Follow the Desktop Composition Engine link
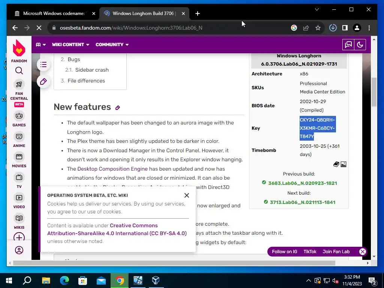The width and height of the screenshot is (384, 288). click(112, 169)
